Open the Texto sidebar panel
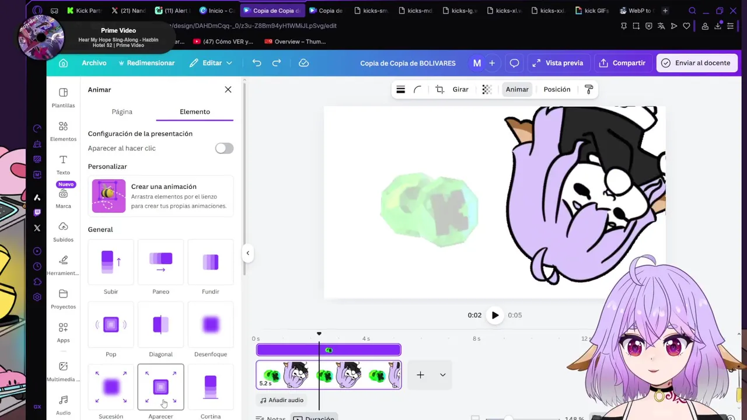Image resolution: width=747 pixels, height=420 pixels. pyautogui.click(x=63, y=164)
